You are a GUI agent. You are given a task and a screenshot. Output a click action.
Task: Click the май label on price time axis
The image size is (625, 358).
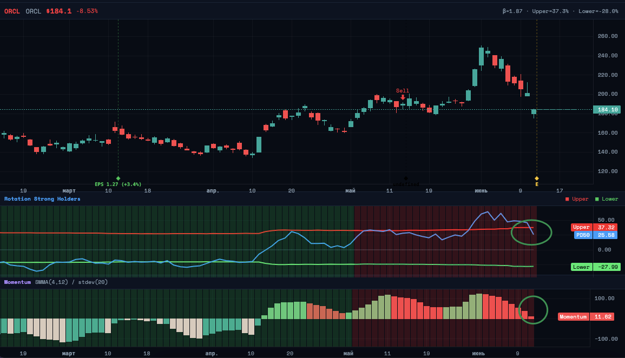click(x=350, y=191)
